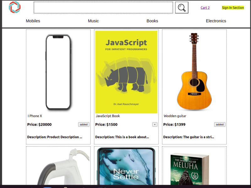Click the I Phone X product title
The image size is (251, 188).
pos(35,116)
